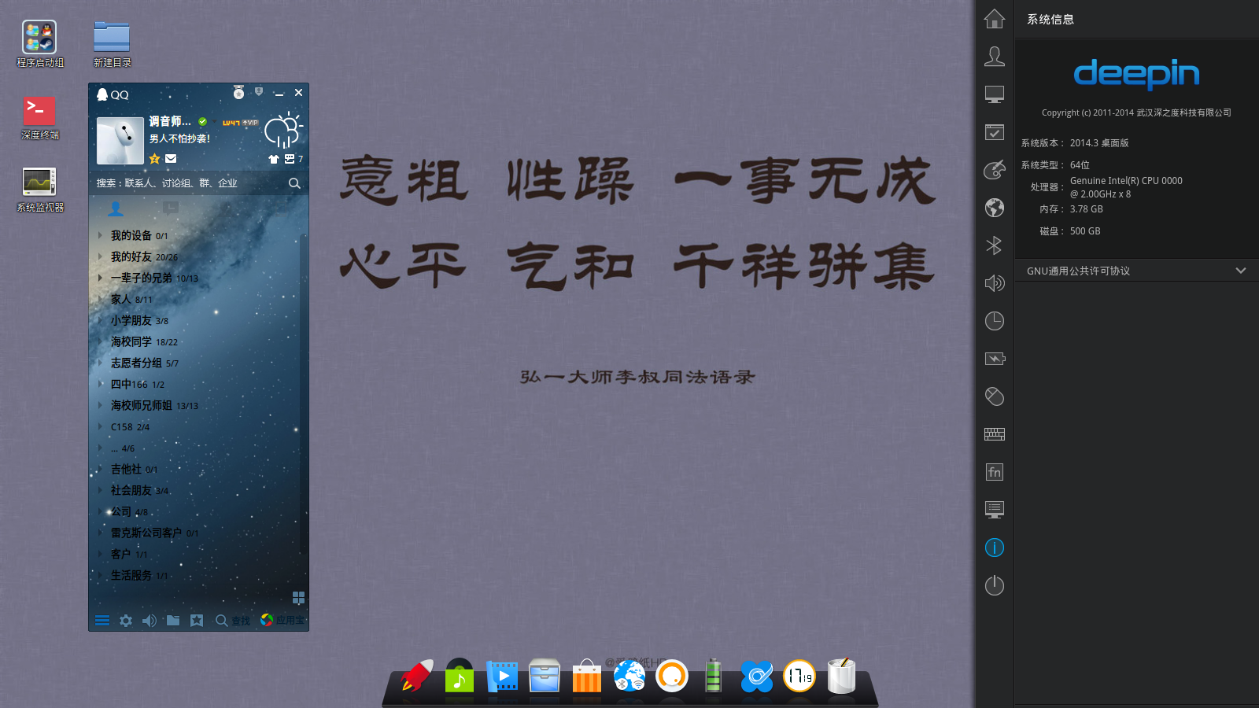Viewport: 1259px width, 708px height.
Task: Open Shortcuts (fn) settings in sidebar
Action: 995,472
